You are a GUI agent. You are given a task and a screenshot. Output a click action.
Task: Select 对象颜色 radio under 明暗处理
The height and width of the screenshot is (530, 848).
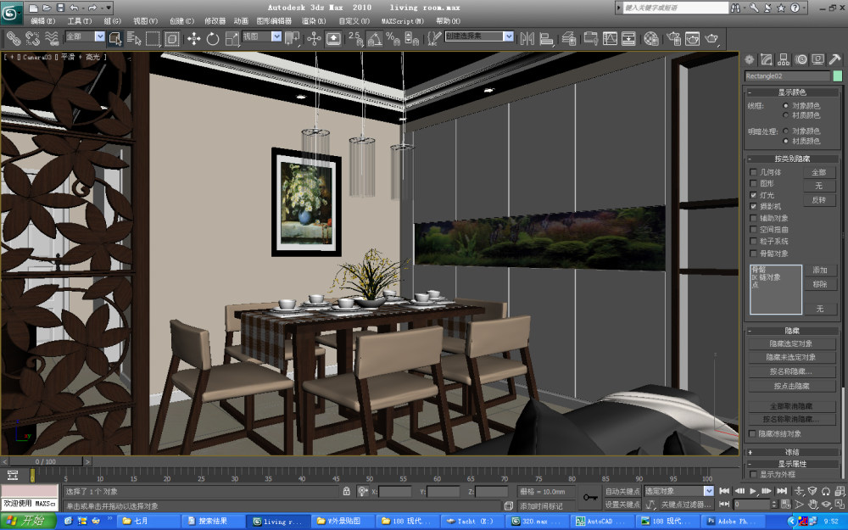click(786, 131)
